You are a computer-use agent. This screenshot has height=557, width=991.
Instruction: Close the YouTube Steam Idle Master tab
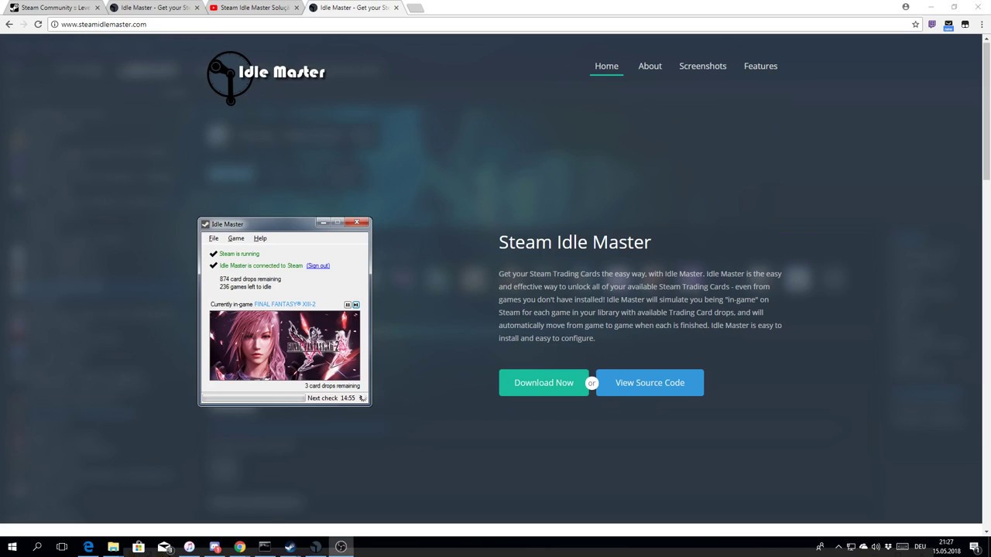(296, 8)
